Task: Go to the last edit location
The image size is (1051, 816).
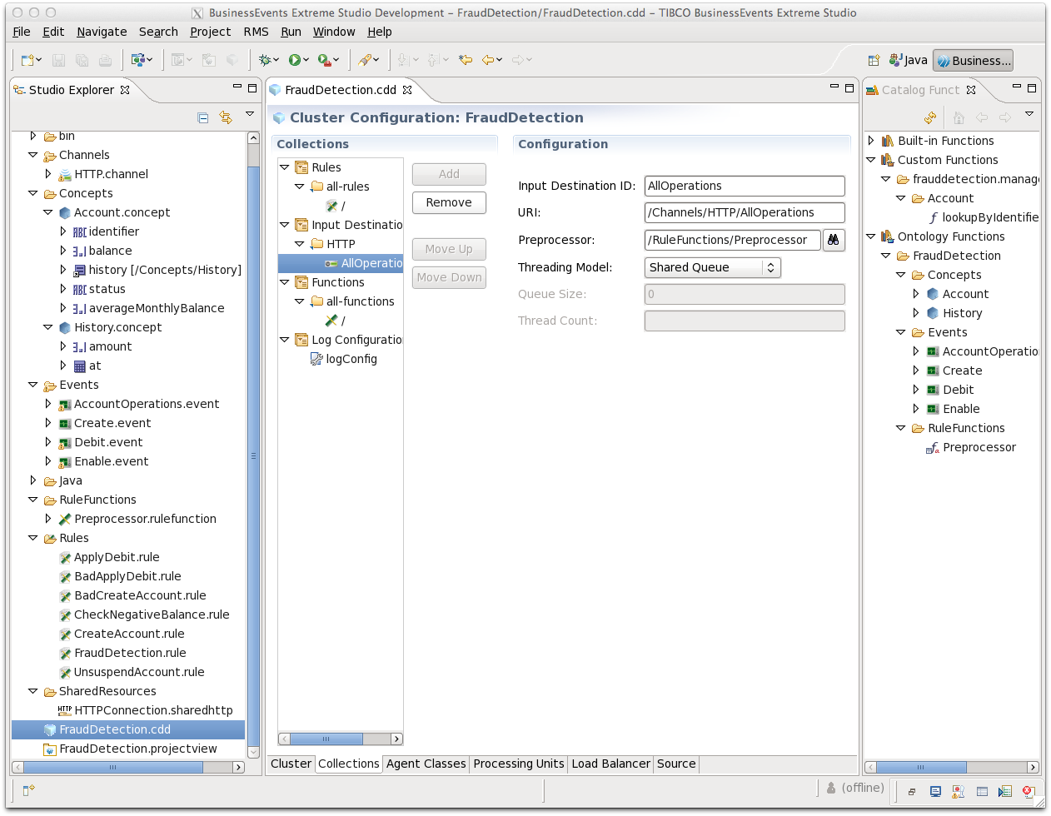Action: pyautogui.click(x=466, y=60)
